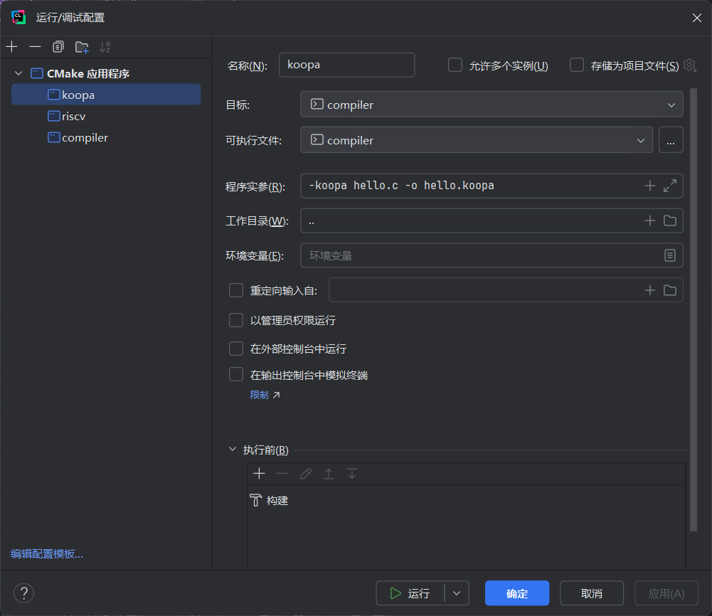Image resolution: width=712 pixels, height=616 pixels.
Task: Open the environment variables editor icon
Action: point(669,255)
